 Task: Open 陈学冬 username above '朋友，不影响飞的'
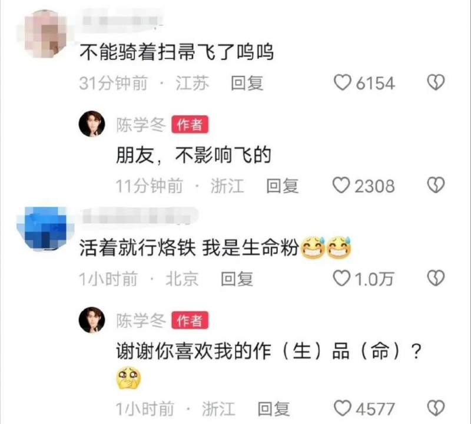click(141, 124)
